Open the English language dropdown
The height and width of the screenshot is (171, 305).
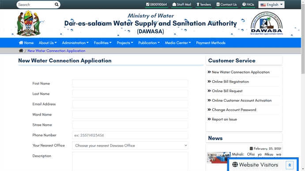pyautogui.click(x=271, y=5)
